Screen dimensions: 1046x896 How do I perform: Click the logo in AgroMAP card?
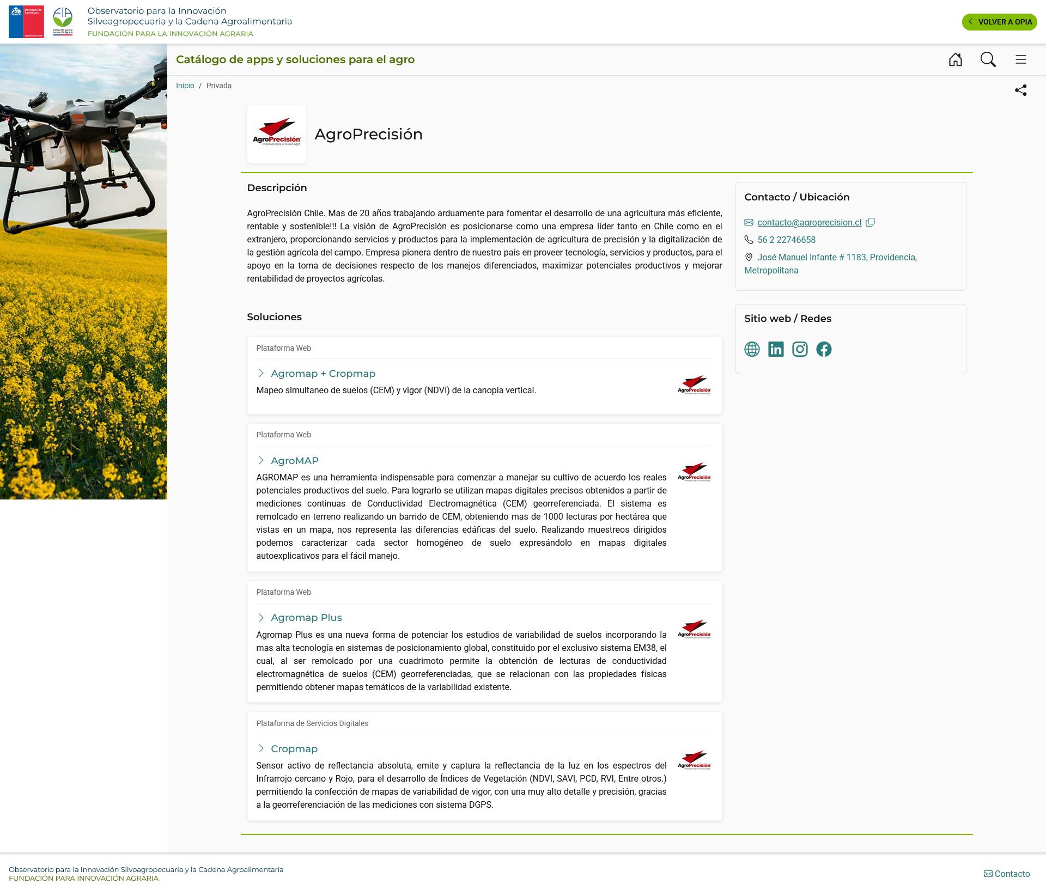pos(694,472)
